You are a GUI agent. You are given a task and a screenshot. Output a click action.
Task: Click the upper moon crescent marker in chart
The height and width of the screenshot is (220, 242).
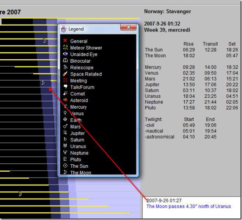[x=44, y=40]
